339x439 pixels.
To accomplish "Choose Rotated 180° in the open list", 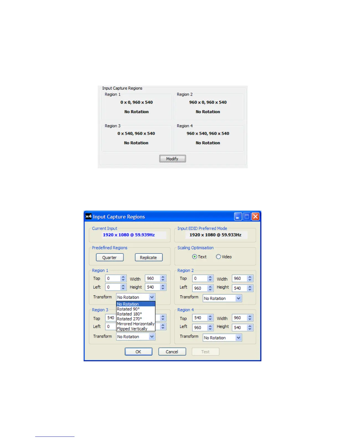I will tap(136, 314).
